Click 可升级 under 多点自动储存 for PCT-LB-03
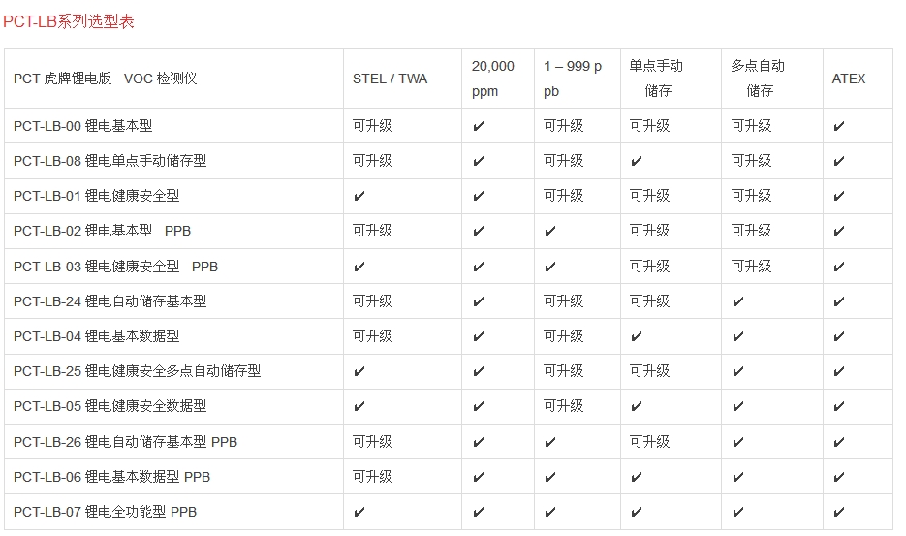The image size is (906, 536). pyautogui.click(x=751, y=267)
